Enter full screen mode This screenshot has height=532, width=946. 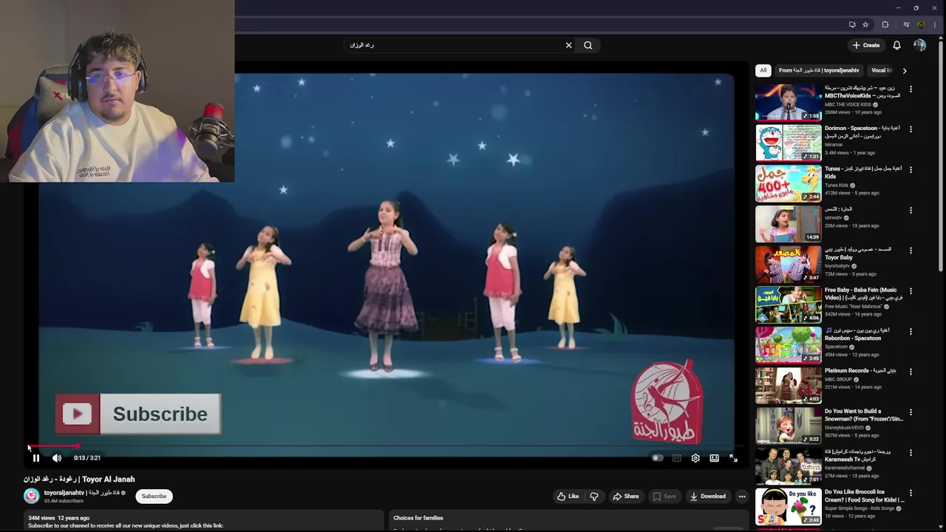pyautogui.click(x=733, y=458)
